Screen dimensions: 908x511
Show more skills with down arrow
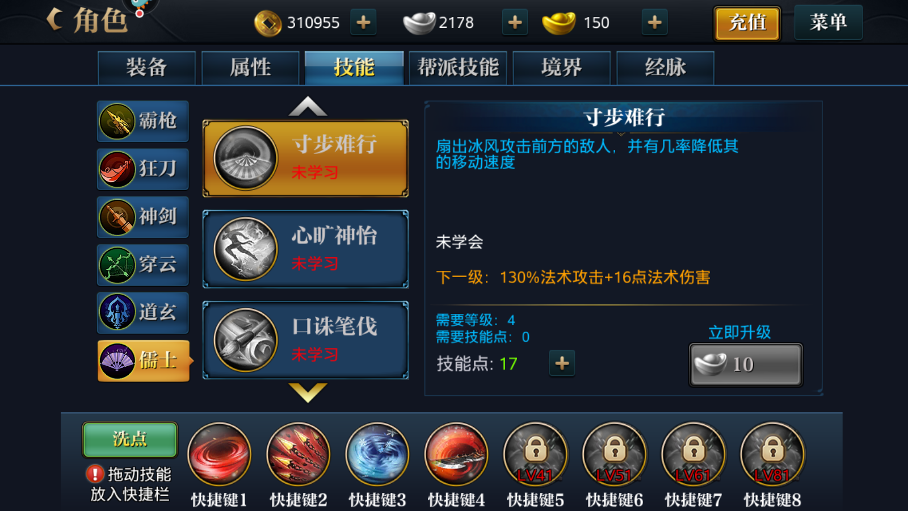point(308,392)
